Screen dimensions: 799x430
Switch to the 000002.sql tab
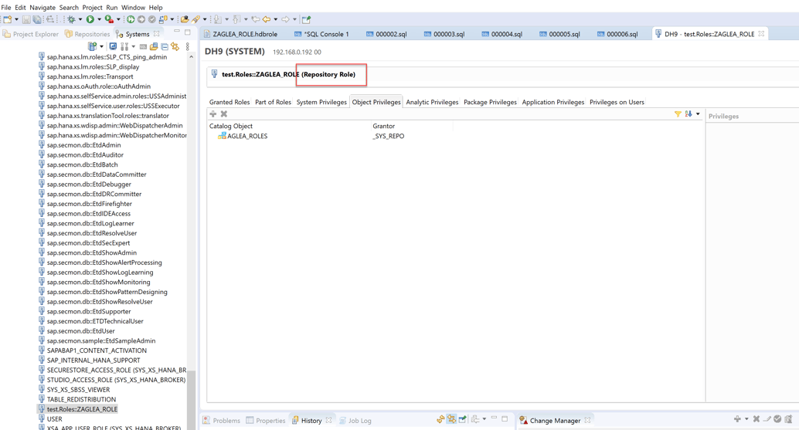click(x=387, y=34)
